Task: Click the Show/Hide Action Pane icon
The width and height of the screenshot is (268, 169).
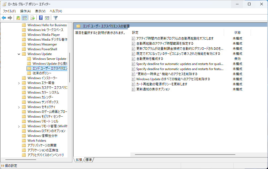Action: point(47,18)
